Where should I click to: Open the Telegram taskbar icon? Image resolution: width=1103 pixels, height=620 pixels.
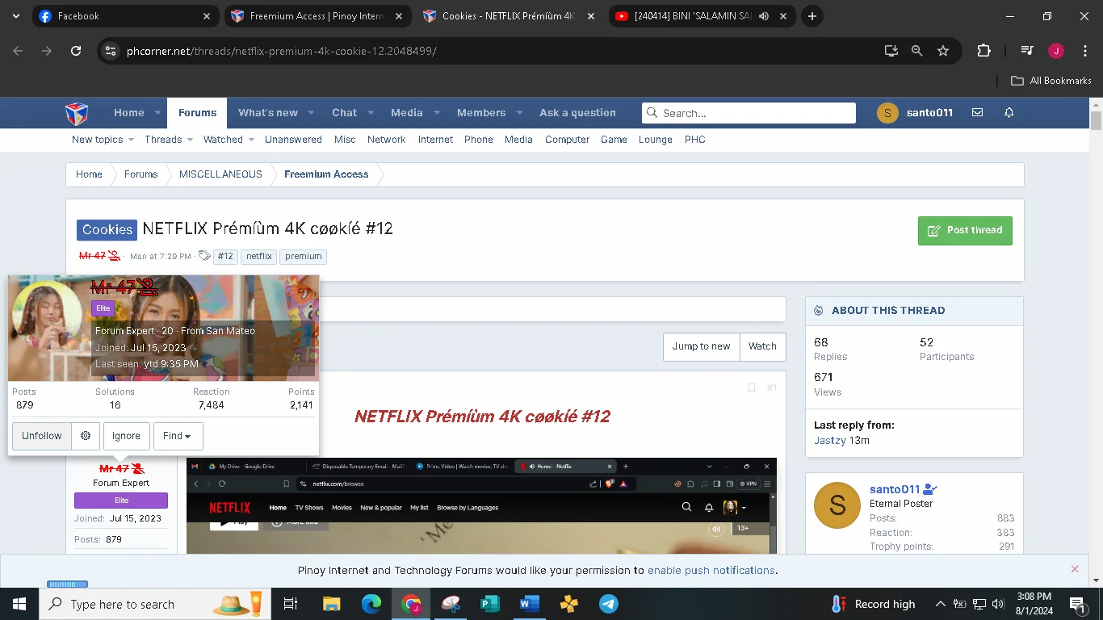(x=609, y=604)
